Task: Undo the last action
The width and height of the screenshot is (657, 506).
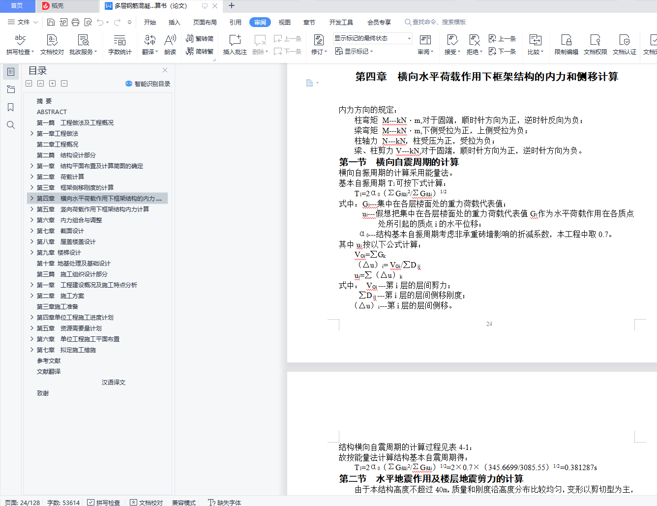Action: click(x=100, y=22)
